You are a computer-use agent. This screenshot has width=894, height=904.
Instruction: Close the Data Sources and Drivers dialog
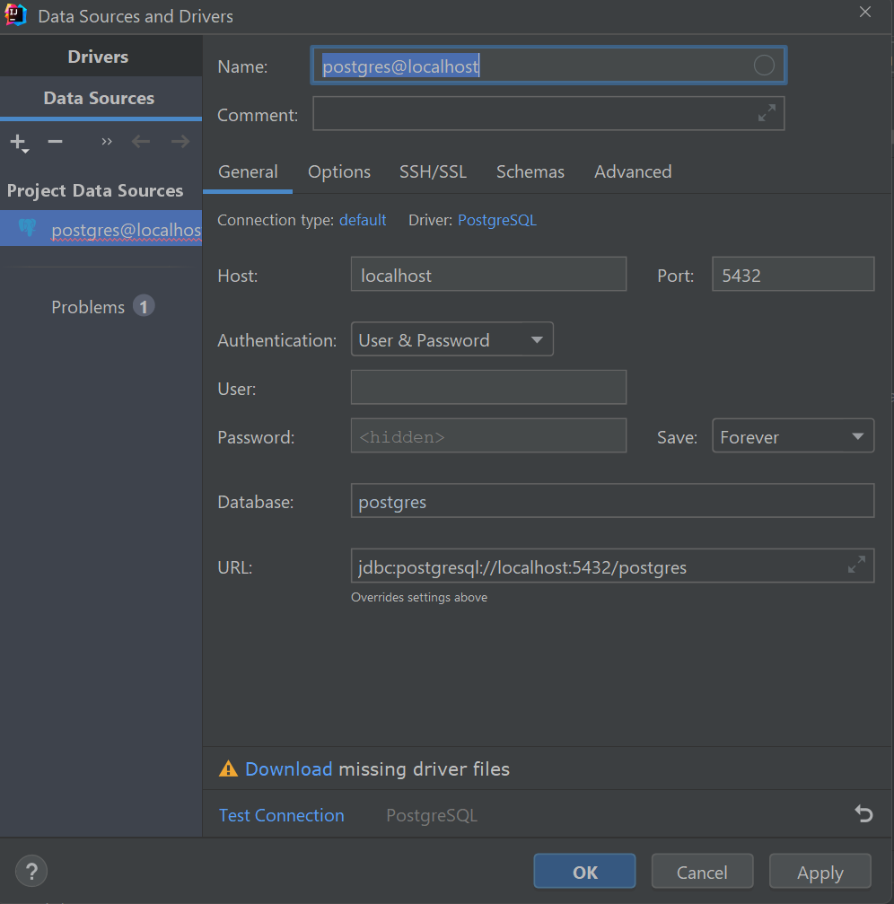[864, 12]
